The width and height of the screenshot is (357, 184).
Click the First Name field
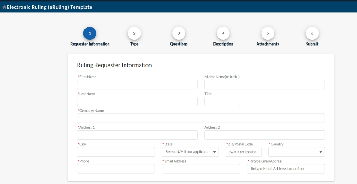click(137, 85)
